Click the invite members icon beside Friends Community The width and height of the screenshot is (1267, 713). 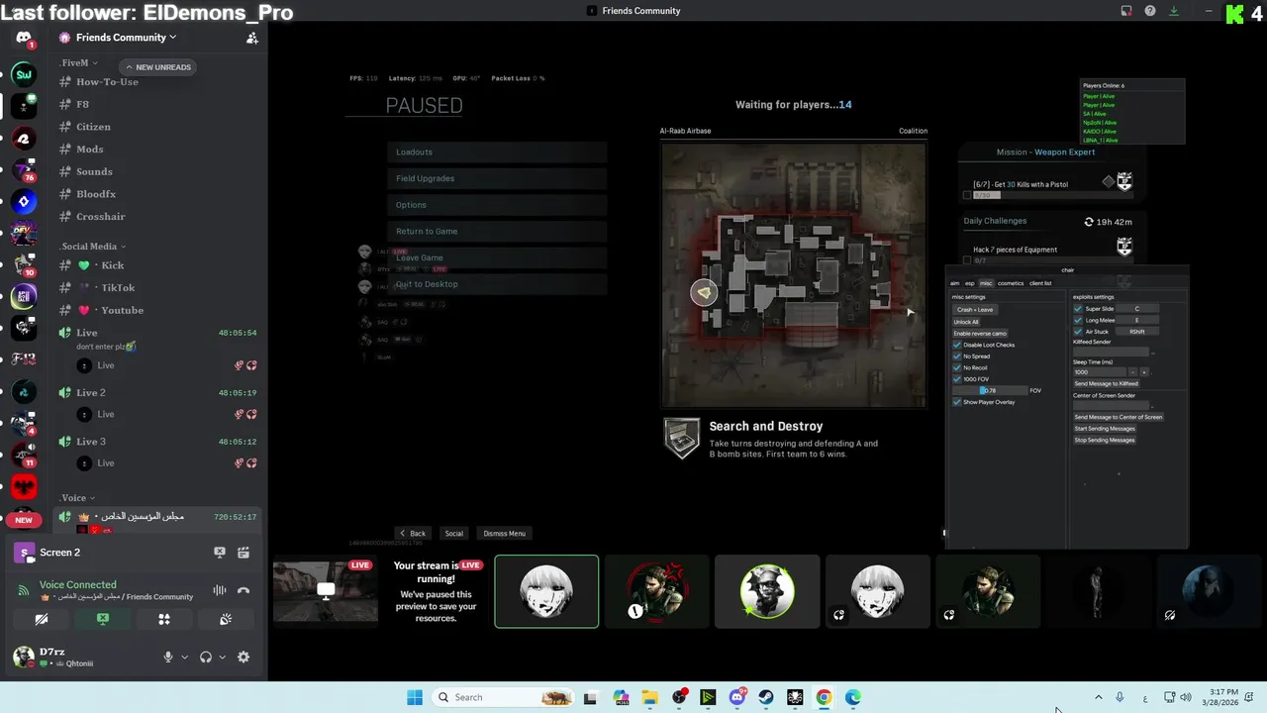(252, 38)
